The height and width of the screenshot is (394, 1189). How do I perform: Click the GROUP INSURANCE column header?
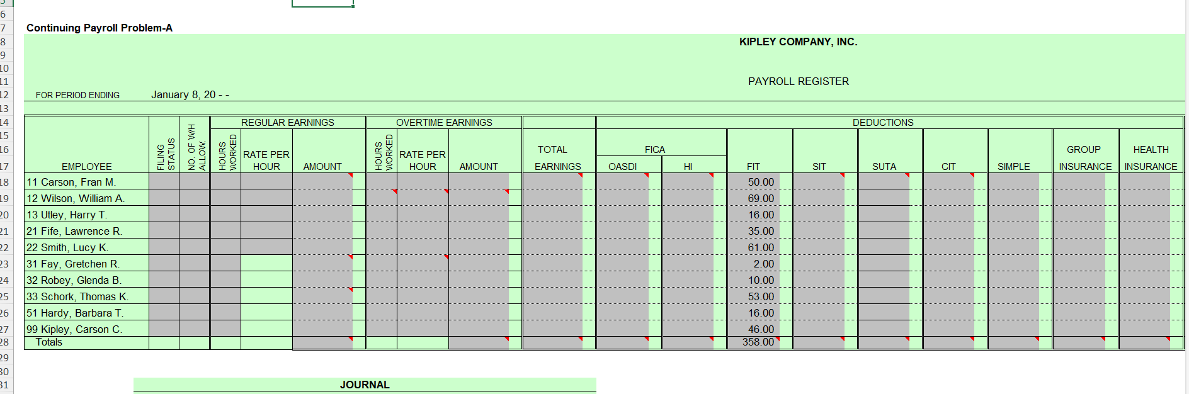pos(1085,158)
